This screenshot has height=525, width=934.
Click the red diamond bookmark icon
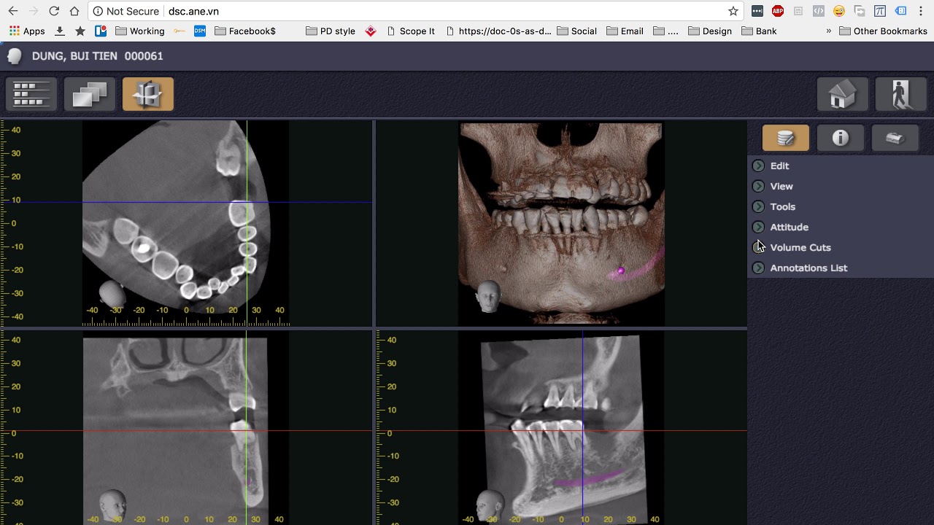click(x=371, y=31)
